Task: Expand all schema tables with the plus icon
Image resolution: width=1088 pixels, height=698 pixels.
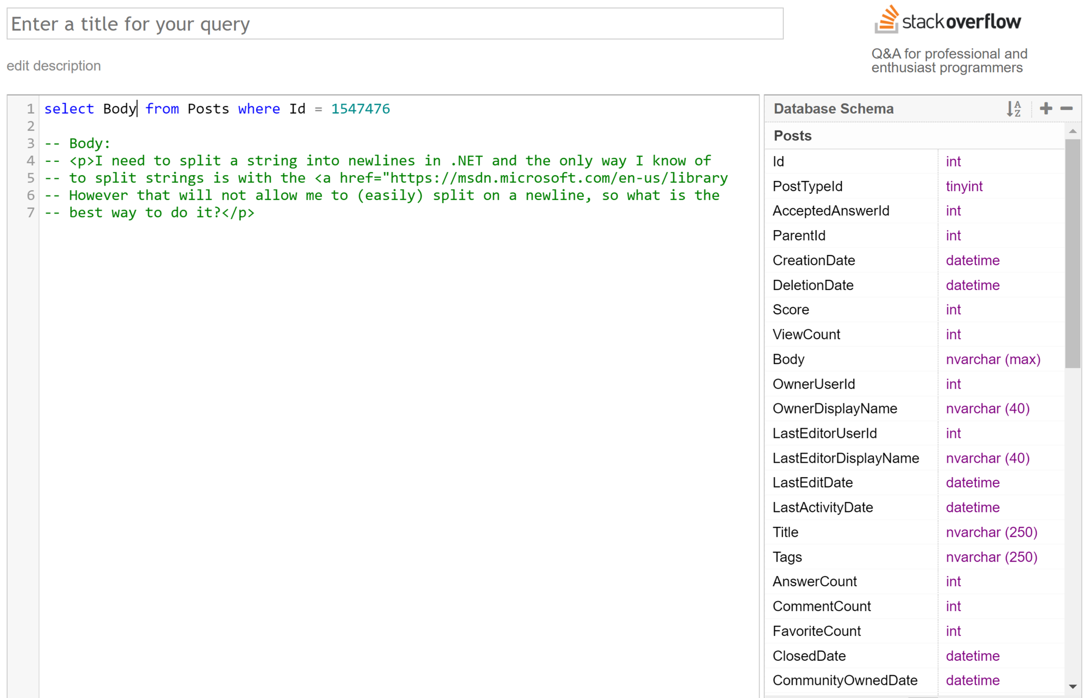Action: (x=1046, y=109)
